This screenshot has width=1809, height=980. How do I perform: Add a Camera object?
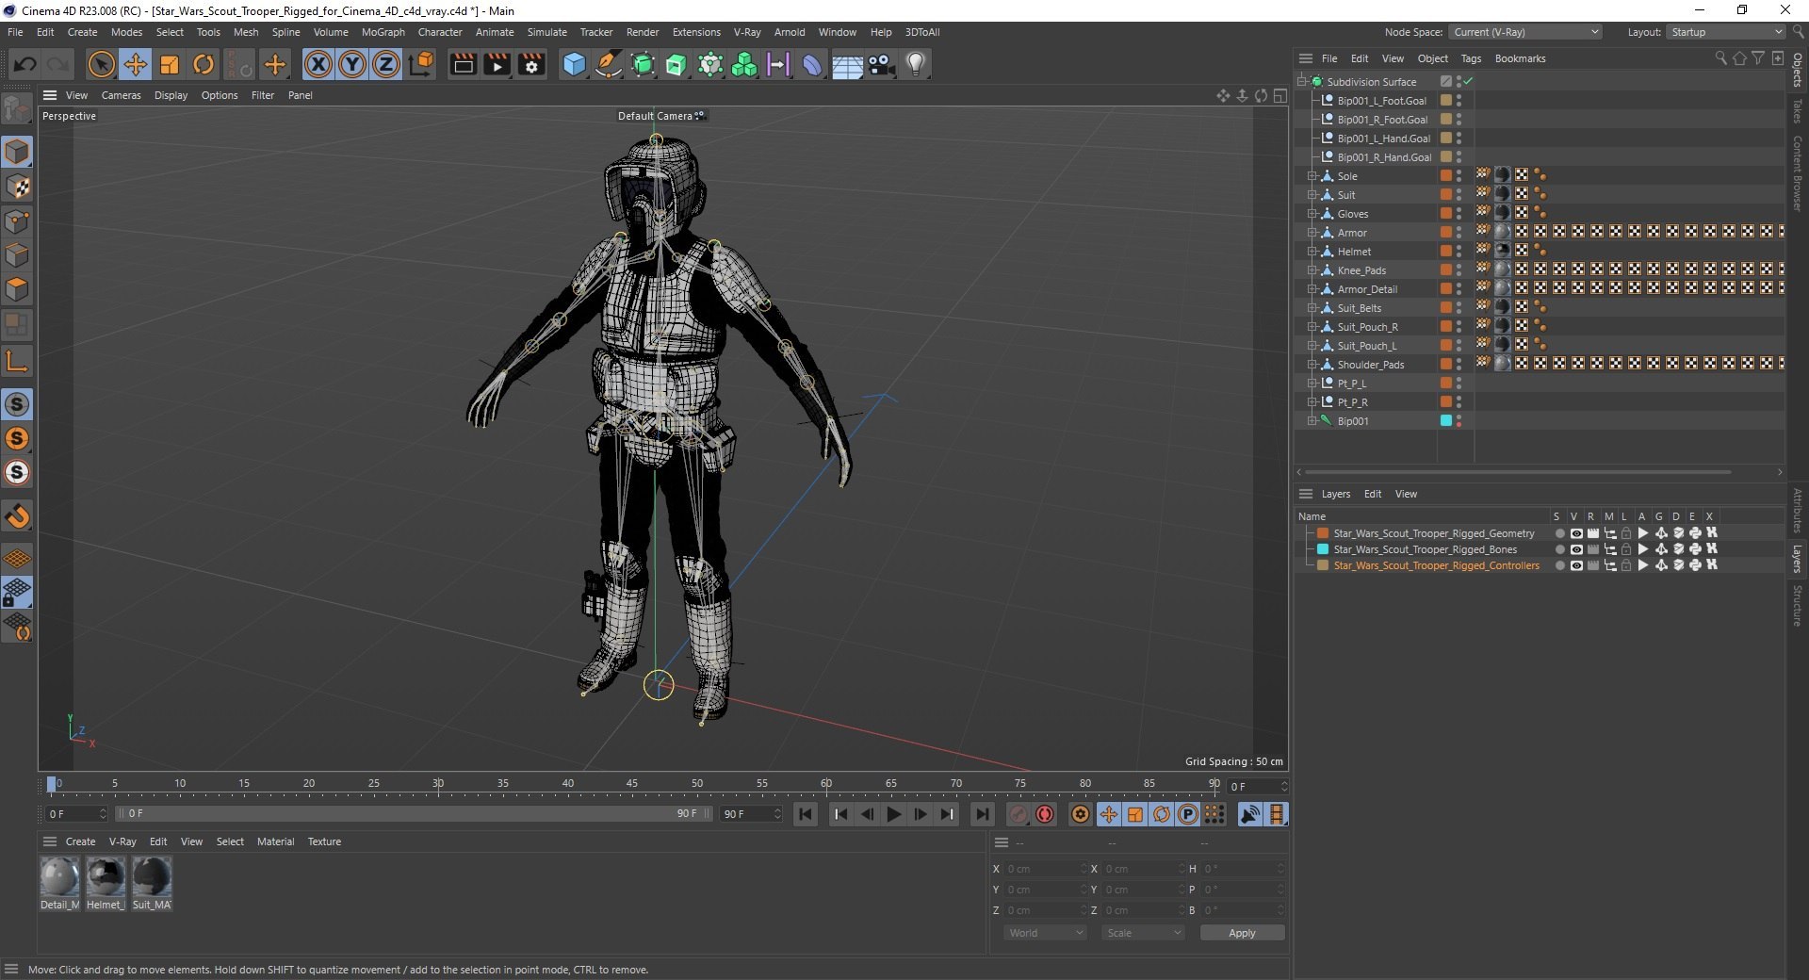coord(881,64)
